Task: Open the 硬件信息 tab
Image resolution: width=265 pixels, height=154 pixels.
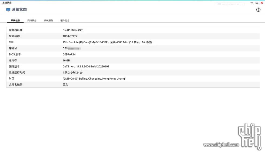Action: coord(65,21)
